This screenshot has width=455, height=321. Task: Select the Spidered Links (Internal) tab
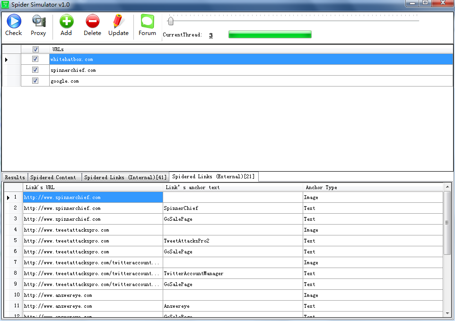[125, 177]
